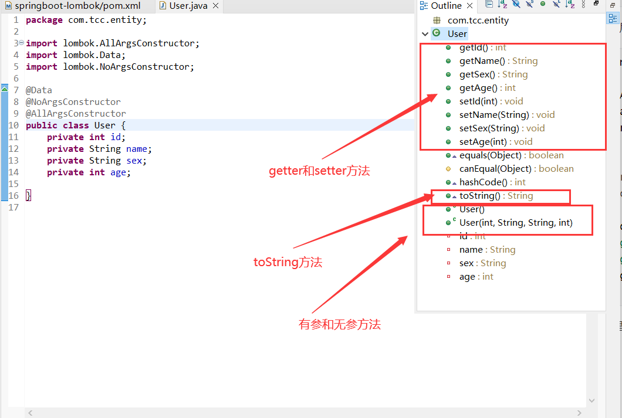
Task: Click the private field icon beside sex
Action: (x=449, y=263)
